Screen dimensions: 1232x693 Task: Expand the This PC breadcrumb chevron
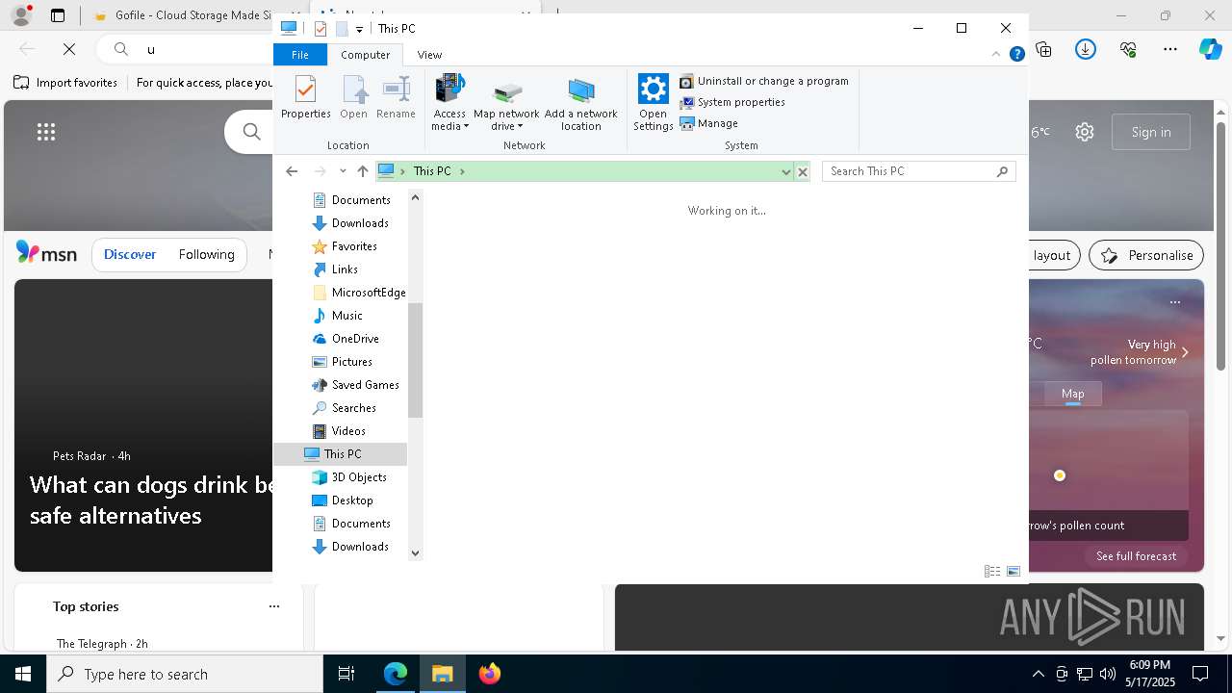point(462,171)
